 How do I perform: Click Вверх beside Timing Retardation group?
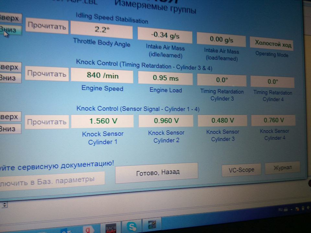(10, 67)
